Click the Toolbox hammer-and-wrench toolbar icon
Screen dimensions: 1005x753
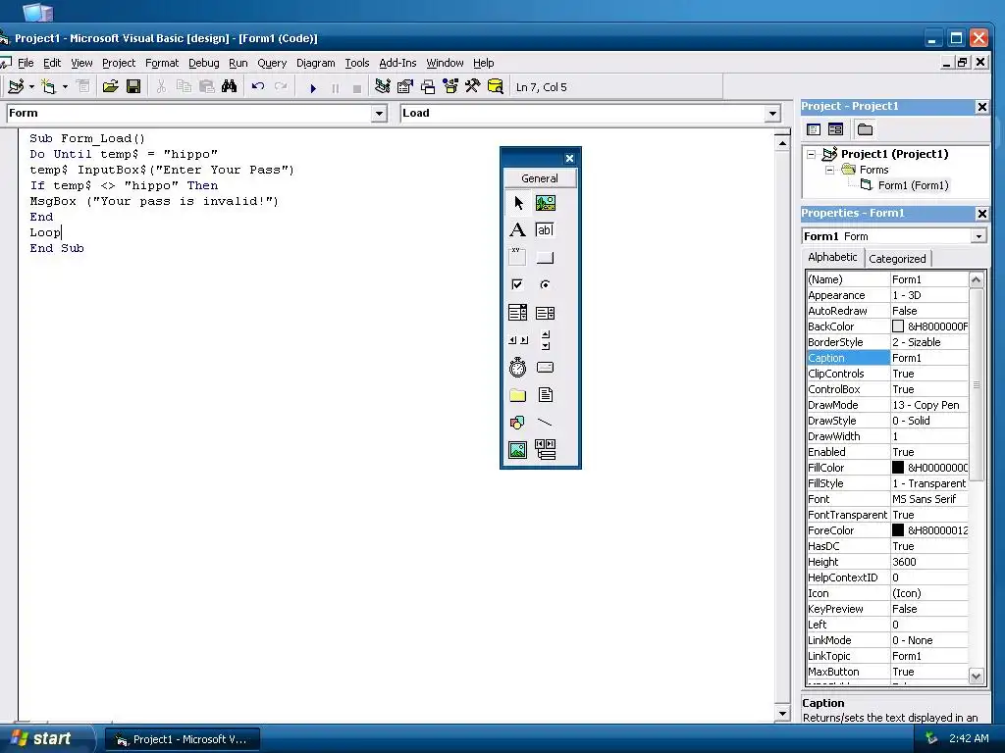coord(472,86)
